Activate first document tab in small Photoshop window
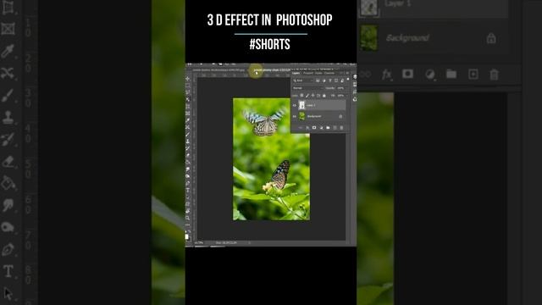This screenshot has height=305, width=542. click(218, 69)
